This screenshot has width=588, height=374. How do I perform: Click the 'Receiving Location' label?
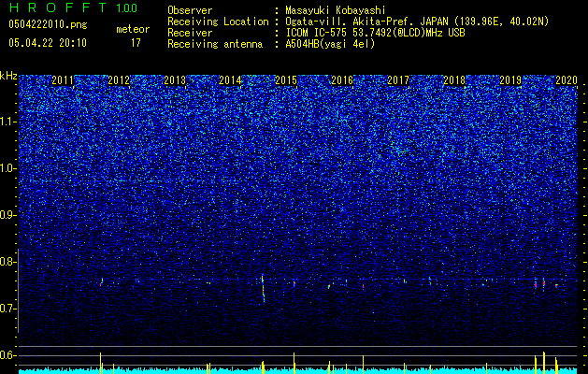point(218,22)
